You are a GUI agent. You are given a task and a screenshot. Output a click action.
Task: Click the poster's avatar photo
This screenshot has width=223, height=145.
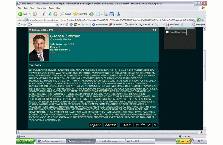(39, 47)
